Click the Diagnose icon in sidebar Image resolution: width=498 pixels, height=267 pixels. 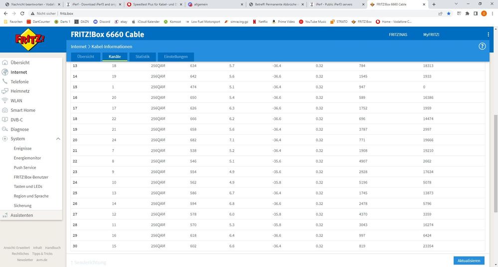tap(5, 129)
